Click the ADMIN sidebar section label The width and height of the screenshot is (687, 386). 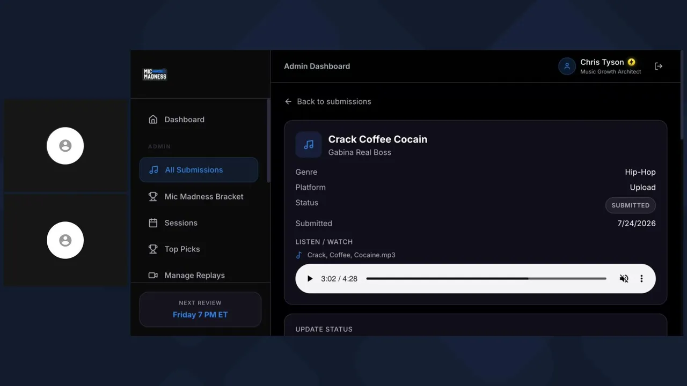pyautogui.click(x=159, y=146)
